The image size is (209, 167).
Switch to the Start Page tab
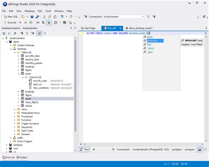coord(88,28)
